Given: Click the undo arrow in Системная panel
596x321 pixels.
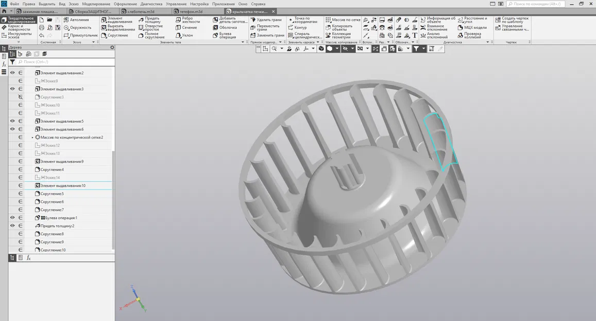Looking at the screenshot, I should coord(41,35).
